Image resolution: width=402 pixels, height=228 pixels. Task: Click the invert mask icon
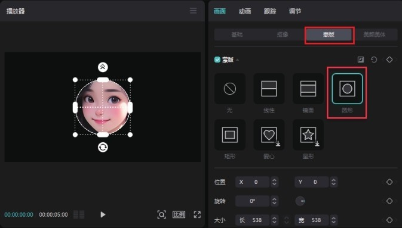(x=361, y=60)
